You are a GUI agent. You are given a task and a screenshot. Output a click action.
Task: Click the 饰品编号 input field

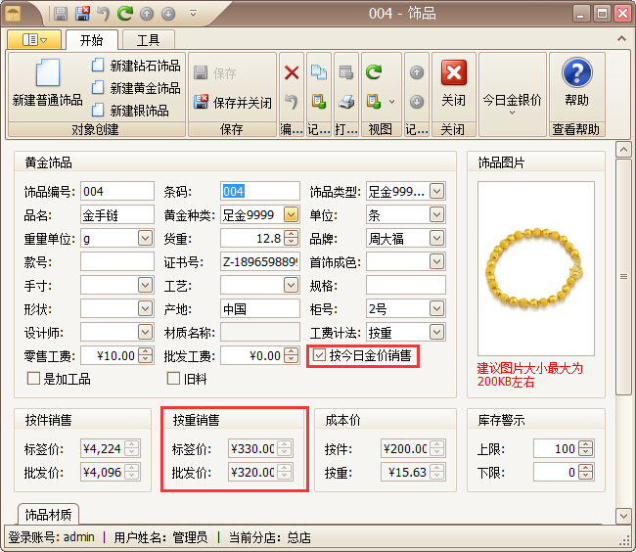point(117,191)
